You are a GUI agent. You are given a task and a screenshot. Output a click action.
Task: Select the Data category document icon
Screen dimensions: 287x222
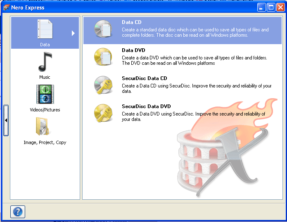(x=45, y=29)
